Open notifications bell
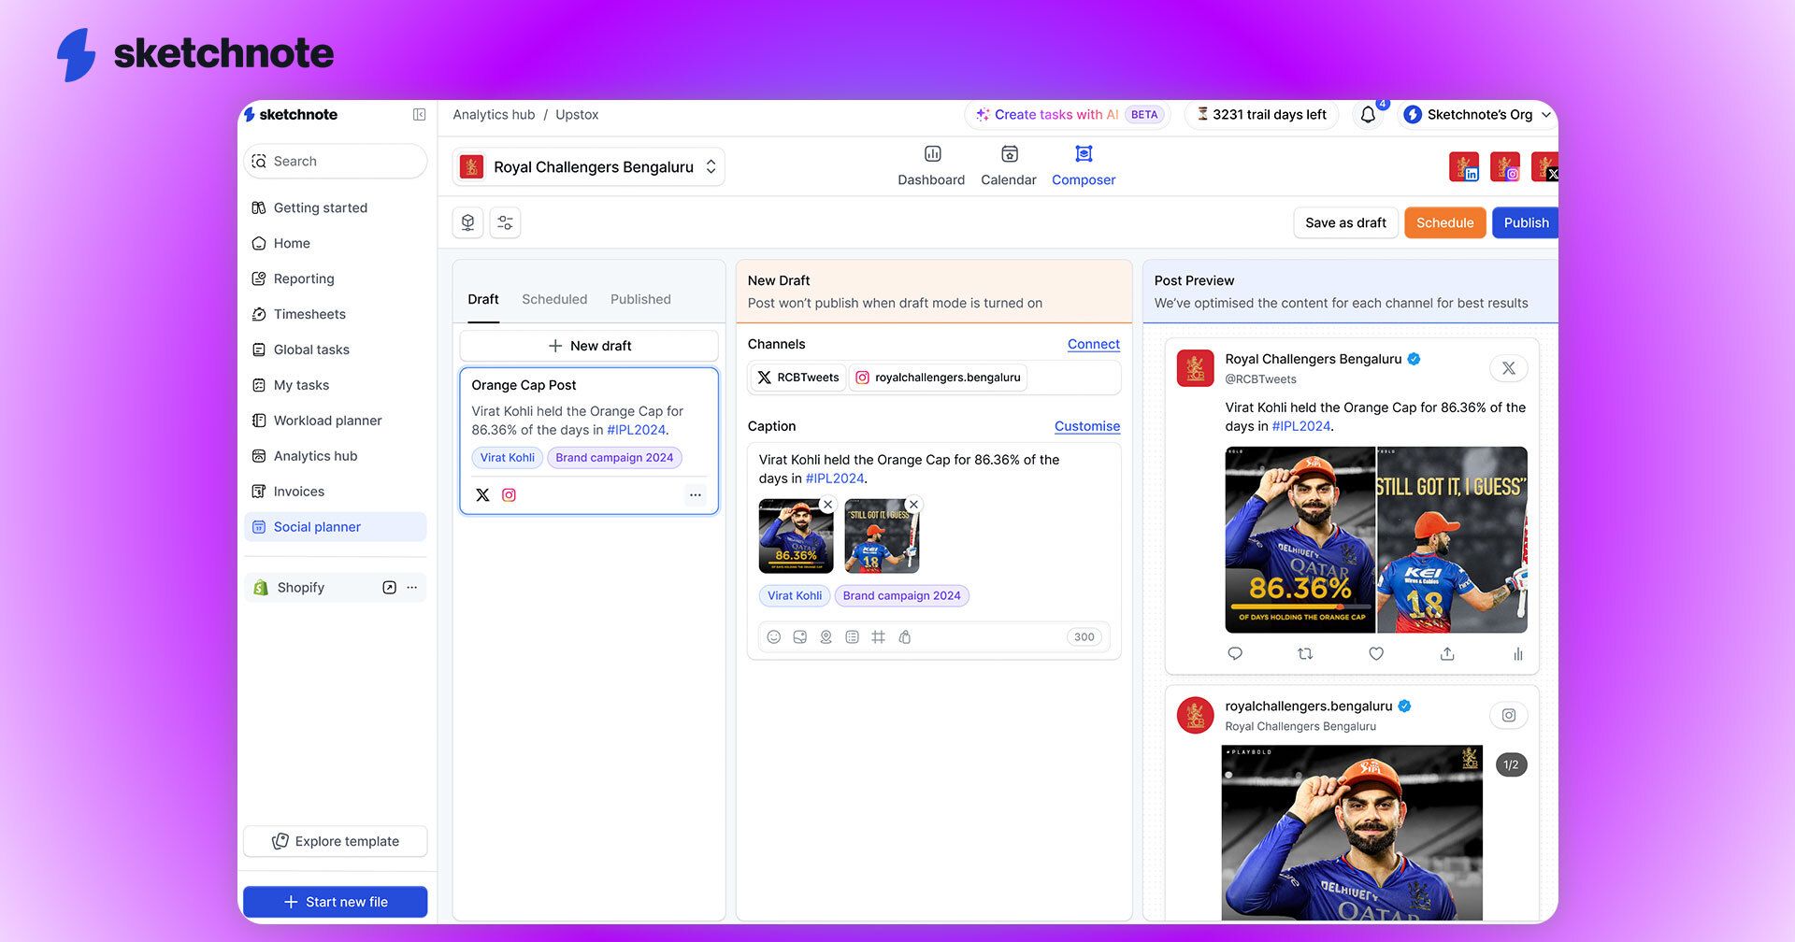 point(1368,115)
